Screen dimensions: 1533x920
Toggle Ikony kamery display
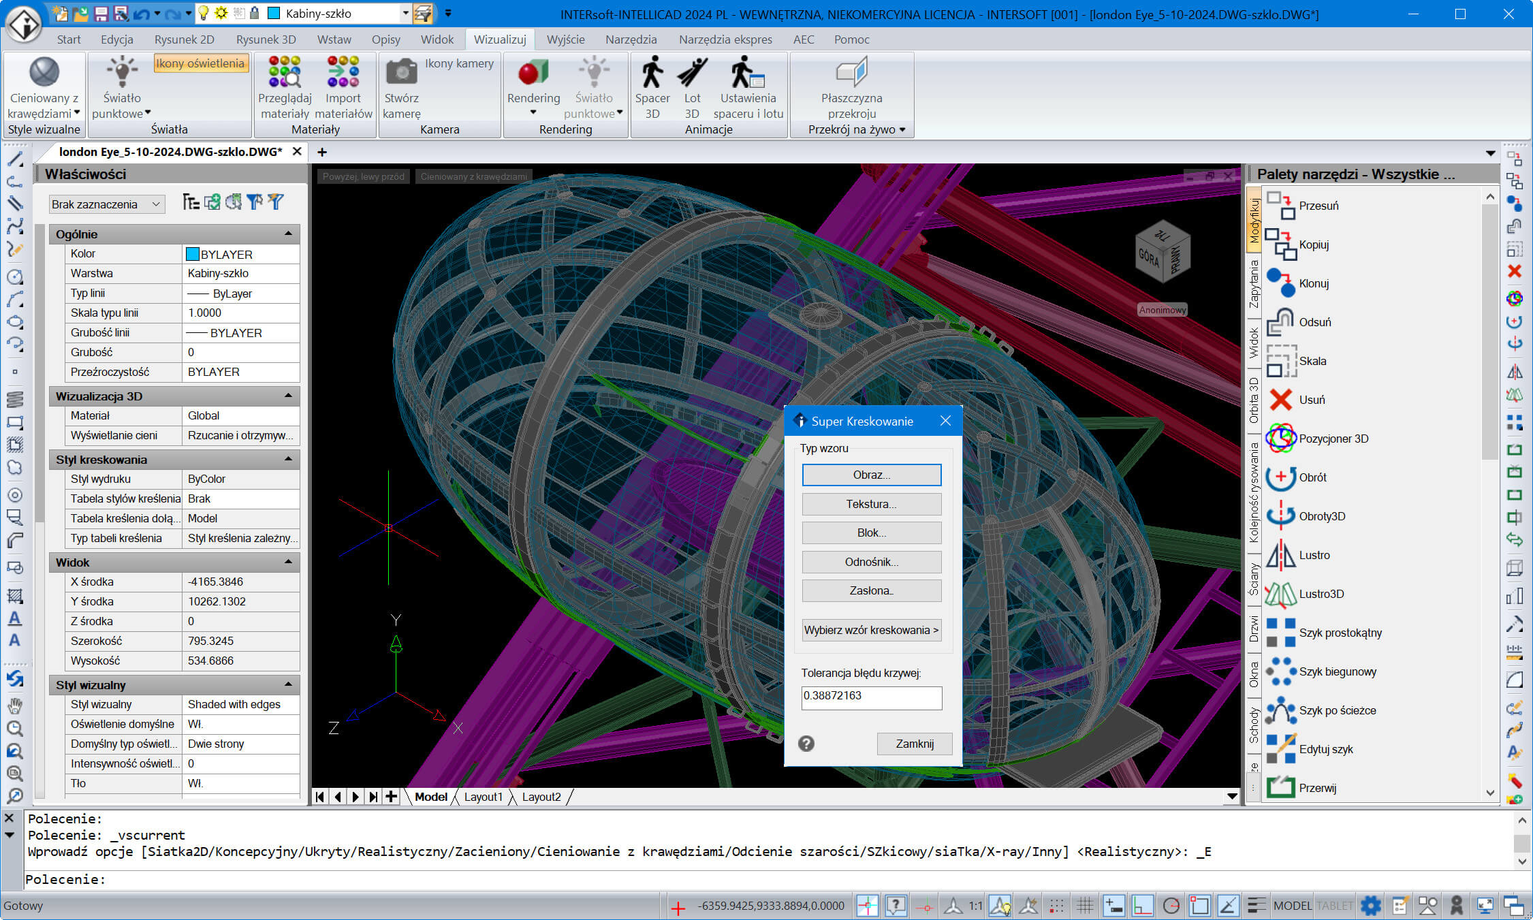click(x=459, y=63)
